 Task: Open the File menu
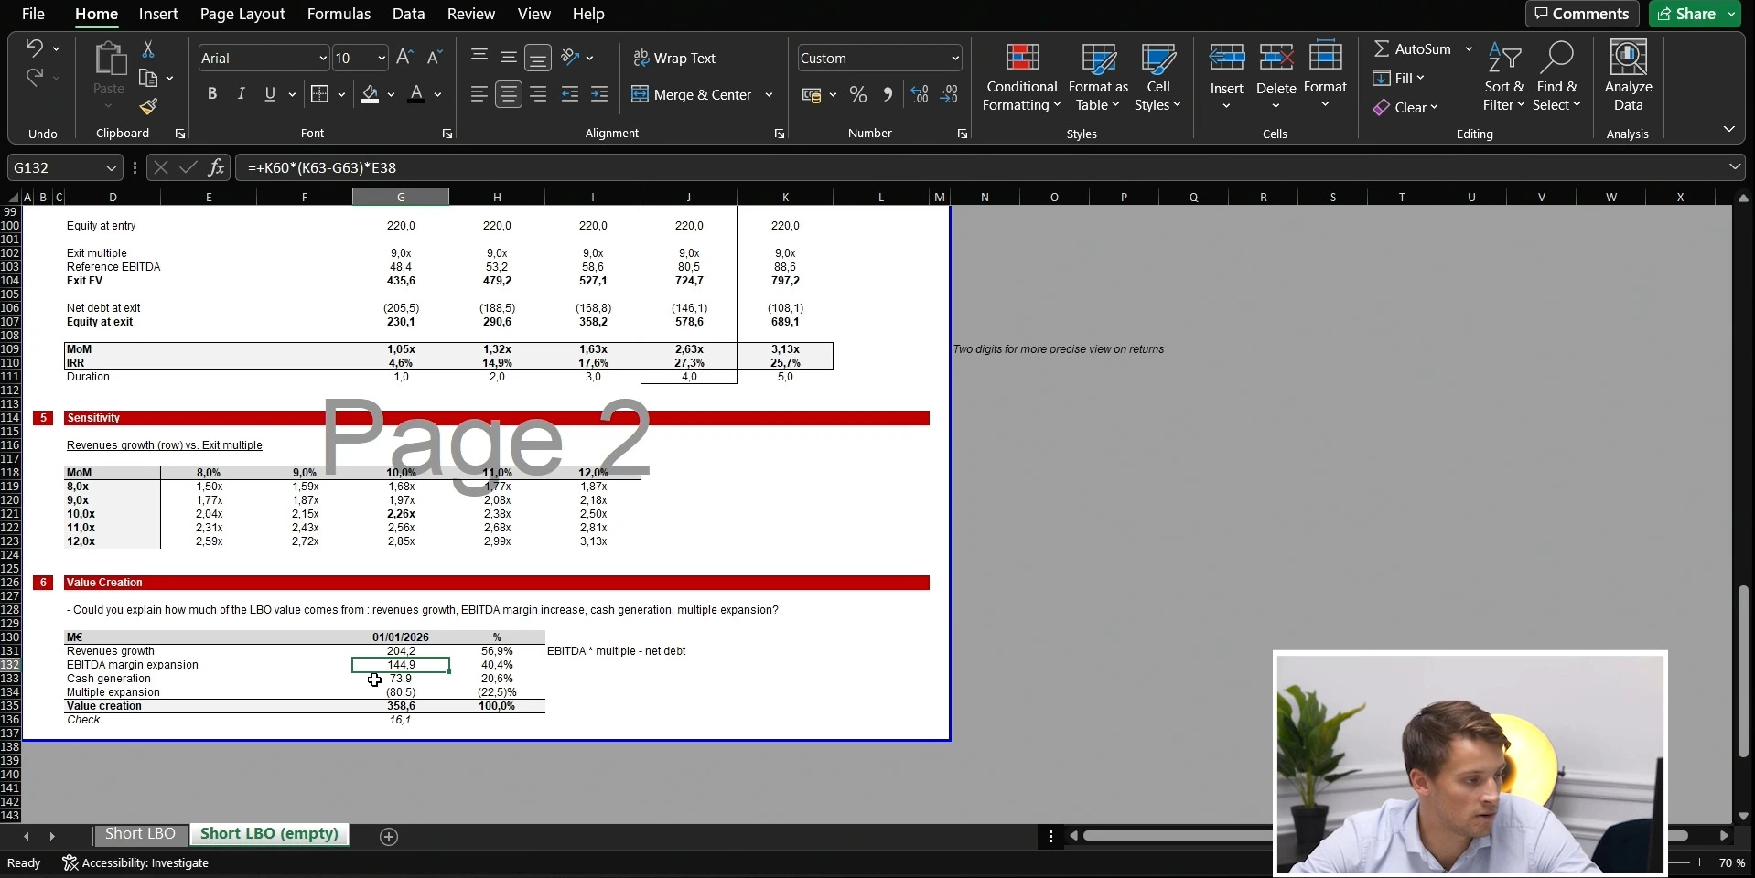click(x=33, y=14)
